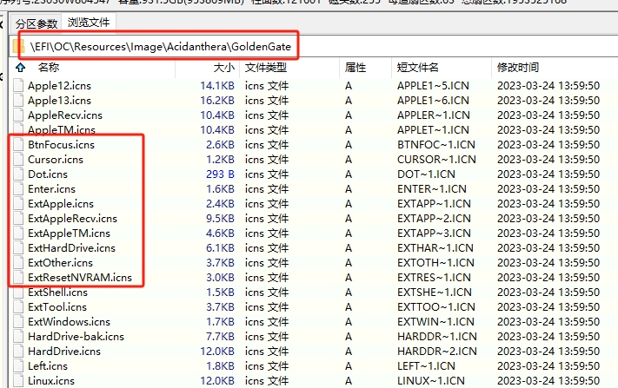The height and width of the screenshot is (388, 618).
Task: Click the Linux.icns file icon
Action: click(x=19, y=380)
